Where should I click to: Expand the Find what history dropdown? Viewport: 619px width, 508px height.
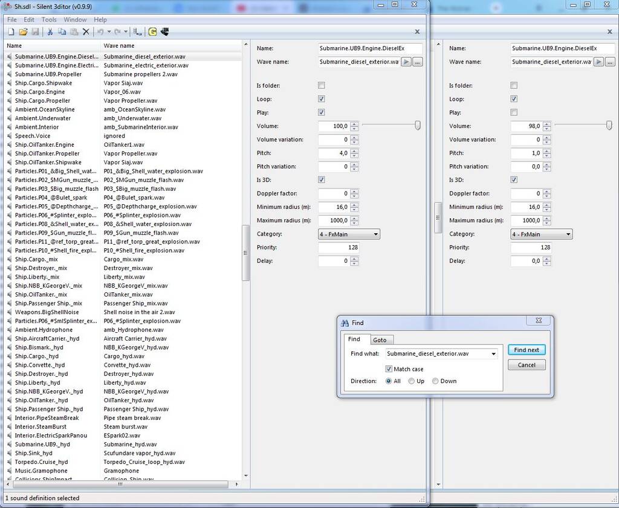point(493,354)
